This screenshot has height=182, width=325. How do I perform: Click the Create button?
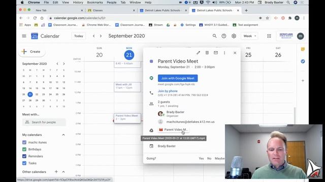(31, 52)
